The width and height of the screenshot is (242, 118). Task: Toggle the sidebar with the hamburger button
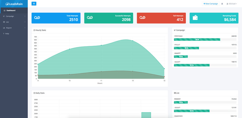[34, 4]
